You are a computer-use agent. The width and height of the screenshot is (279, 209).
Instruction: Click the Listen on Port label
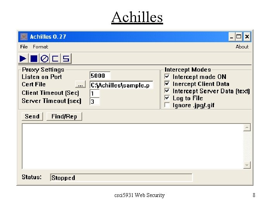pyautogui.click(x=41, y=77)
